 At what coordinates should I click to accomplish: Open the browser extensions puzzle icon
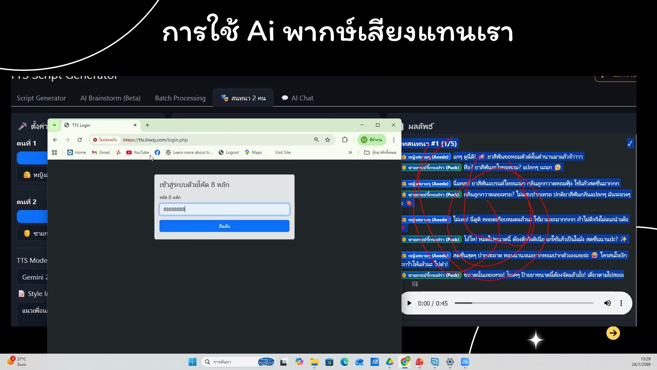(x=345, y=140)
